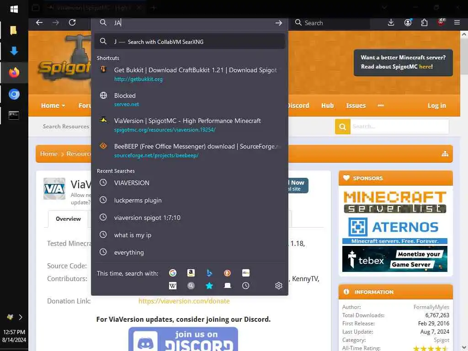The image size is (468, 351).
Task: Click the red uBlock extension icon
Action: [x=441, y=22]
